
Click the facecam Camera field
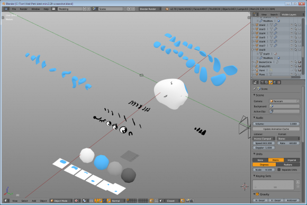(284, 101)
